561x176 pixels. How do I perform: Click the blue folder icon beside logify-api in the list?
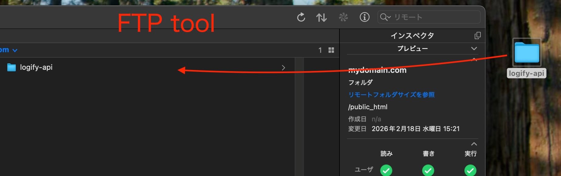12,67
